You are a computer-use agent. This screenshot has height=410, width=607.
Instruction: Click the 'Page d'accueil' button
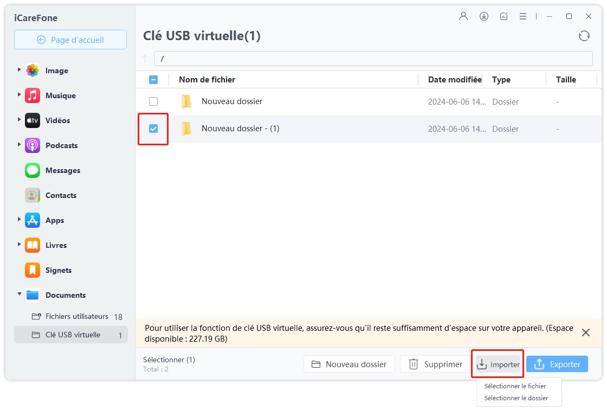(70, 39)
